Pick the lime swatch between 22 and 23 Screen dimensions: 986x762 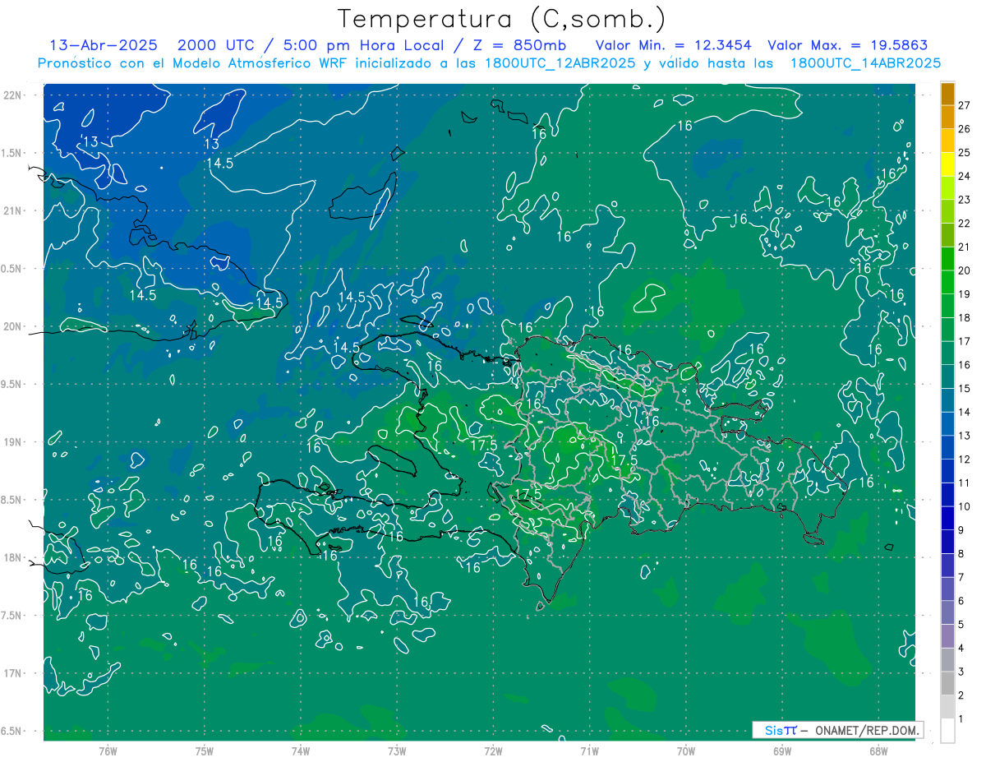(x=947, y=212)
